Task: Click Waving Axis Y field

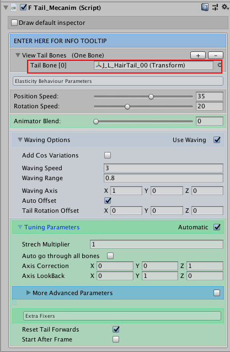Action: point(167,191)
